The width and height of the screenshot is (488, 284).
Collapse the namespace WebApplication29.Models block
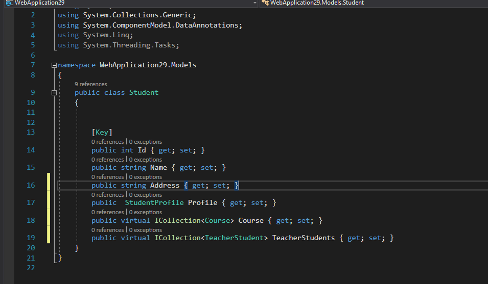tap(54, 65)
